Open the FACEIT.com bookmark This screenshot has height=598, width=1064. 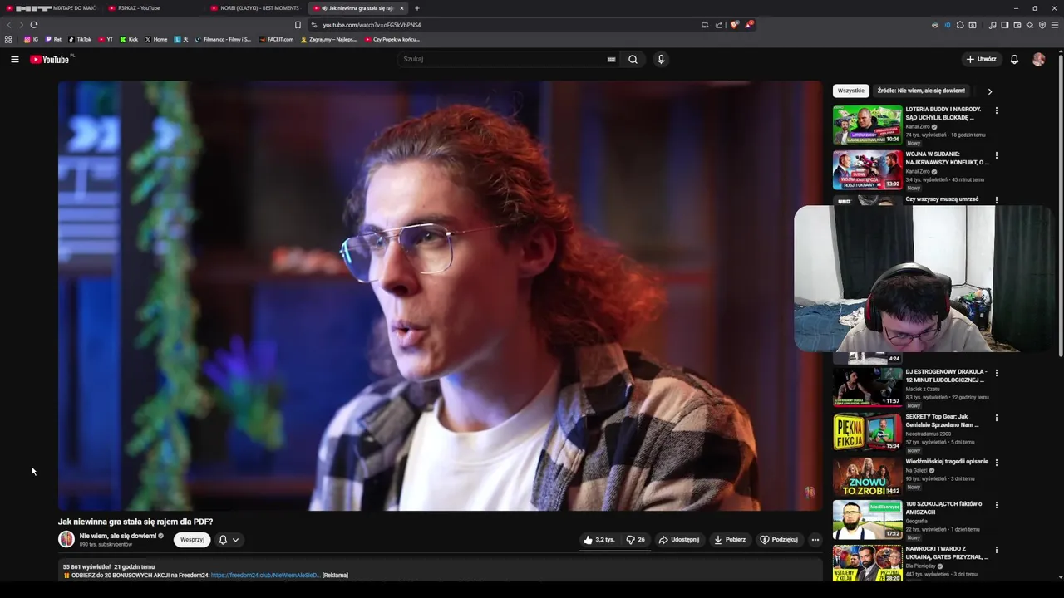click(x=276, y=39)
